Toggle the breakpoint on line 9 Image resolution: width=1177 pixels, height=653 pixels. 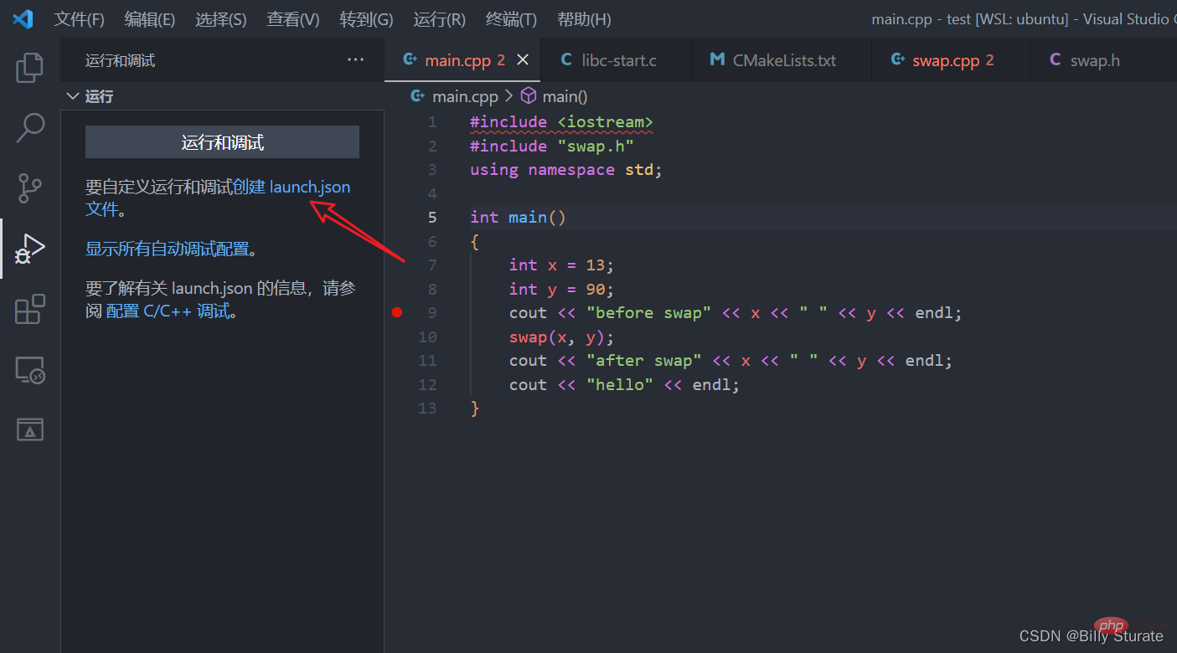[x=397, y=313]
